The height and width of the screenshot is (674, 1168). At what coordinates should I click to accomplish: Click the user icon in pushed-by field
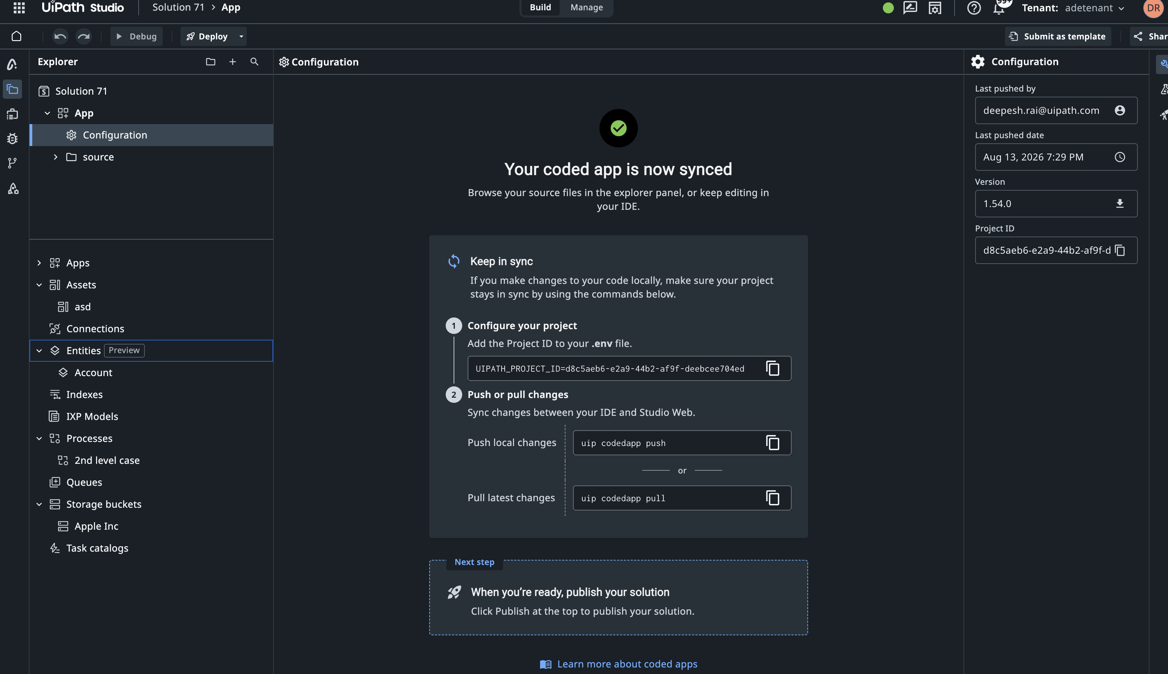(x=1120, y=110)
